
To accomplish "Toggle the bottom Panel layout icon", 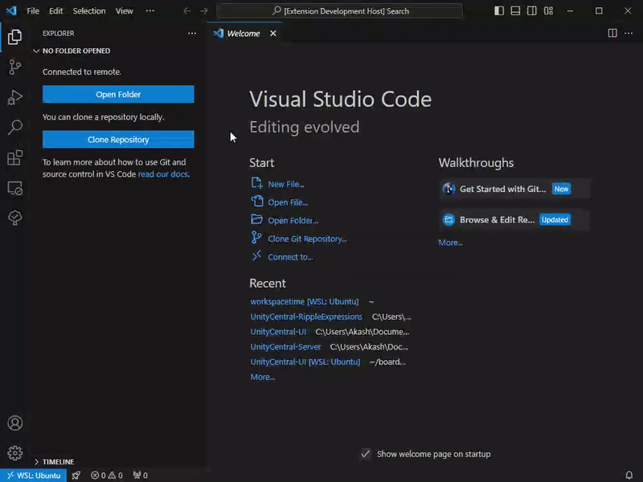I will 515,11.
